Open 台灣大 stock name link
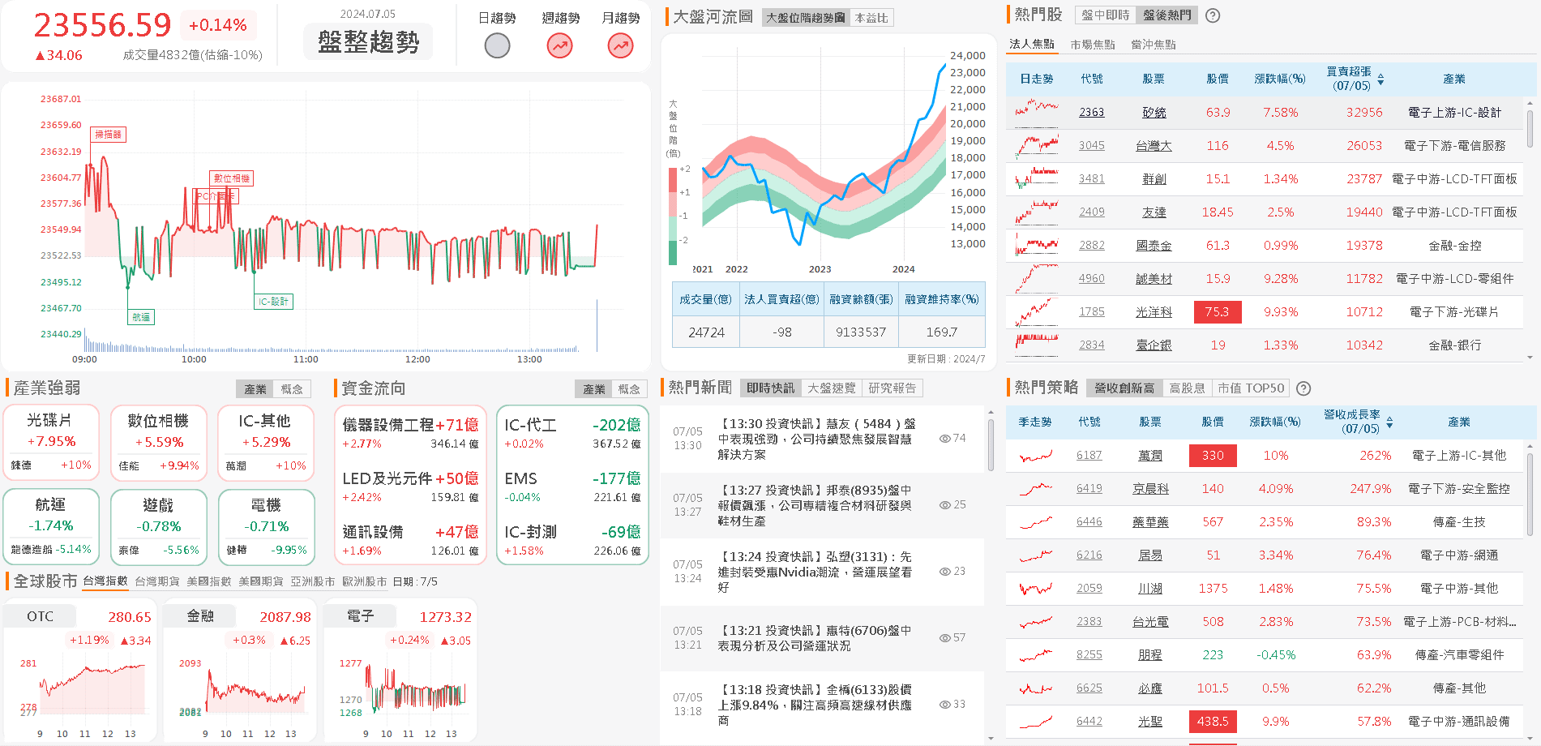The image size is (1541, 746). 1154,146
